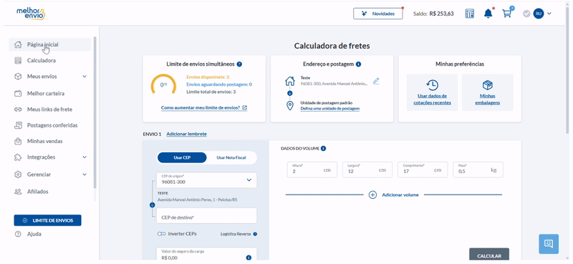Click the Melhor carteira wallet icon
Image resolution: width=573 pixels, height=264 pixels.
(x=17, y=94)
